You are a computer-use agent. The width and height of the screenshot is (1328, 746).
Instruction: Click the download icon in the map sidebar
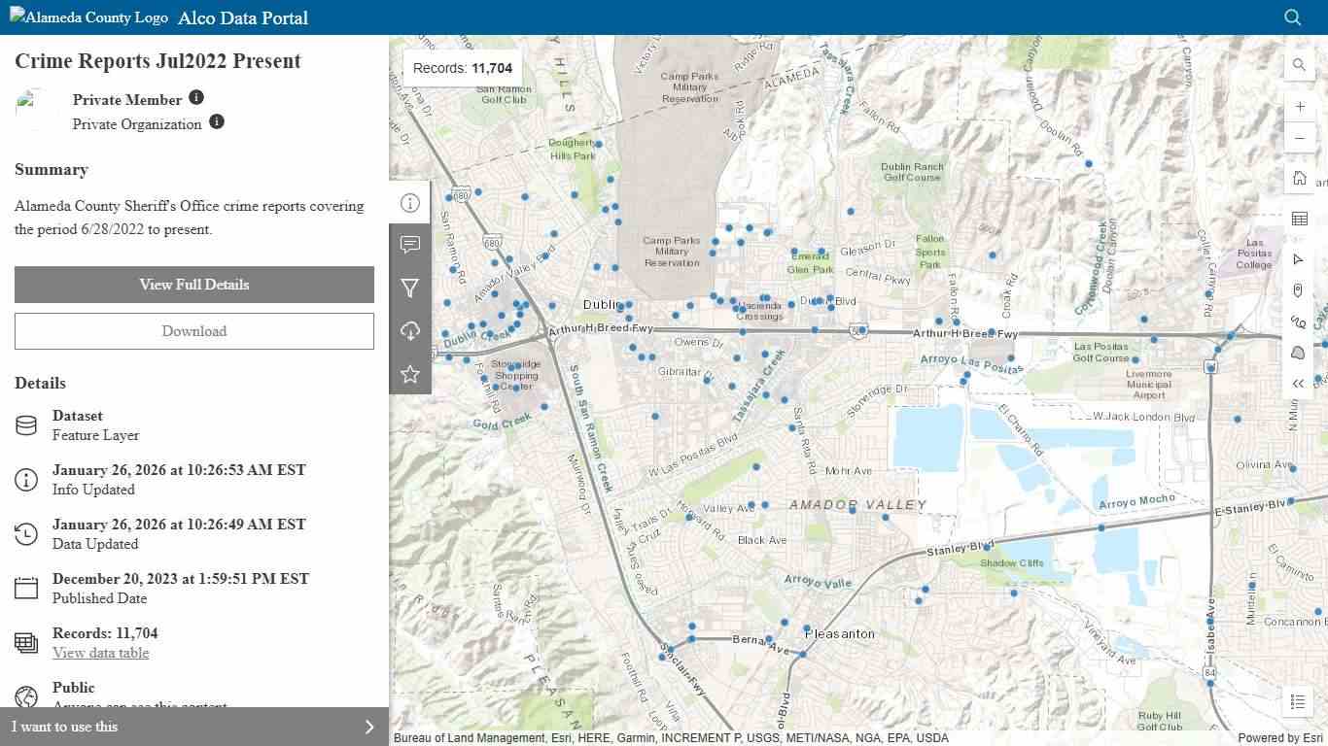pyautogui.click(x=409, y=330)
